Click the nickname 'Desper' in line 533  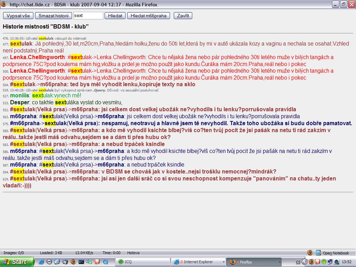tap(19, 103)
